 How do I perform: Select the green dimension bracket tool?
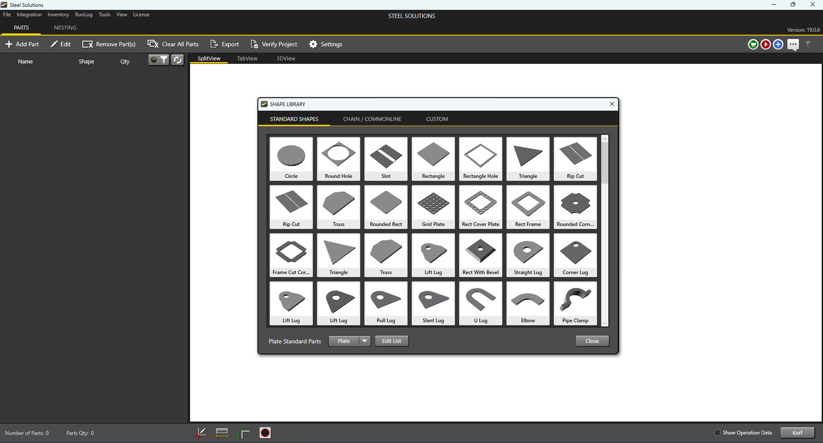tap(243, 433)
